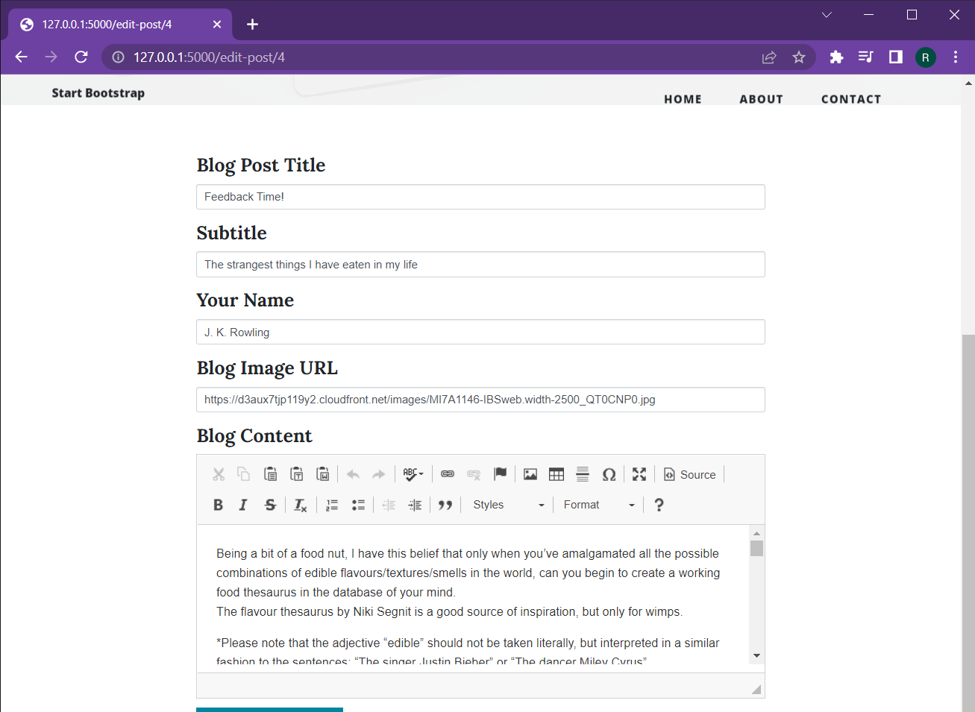This screenshot has height=712, width=975.
Task: Increase indent in editor
Action: (415, 505)
